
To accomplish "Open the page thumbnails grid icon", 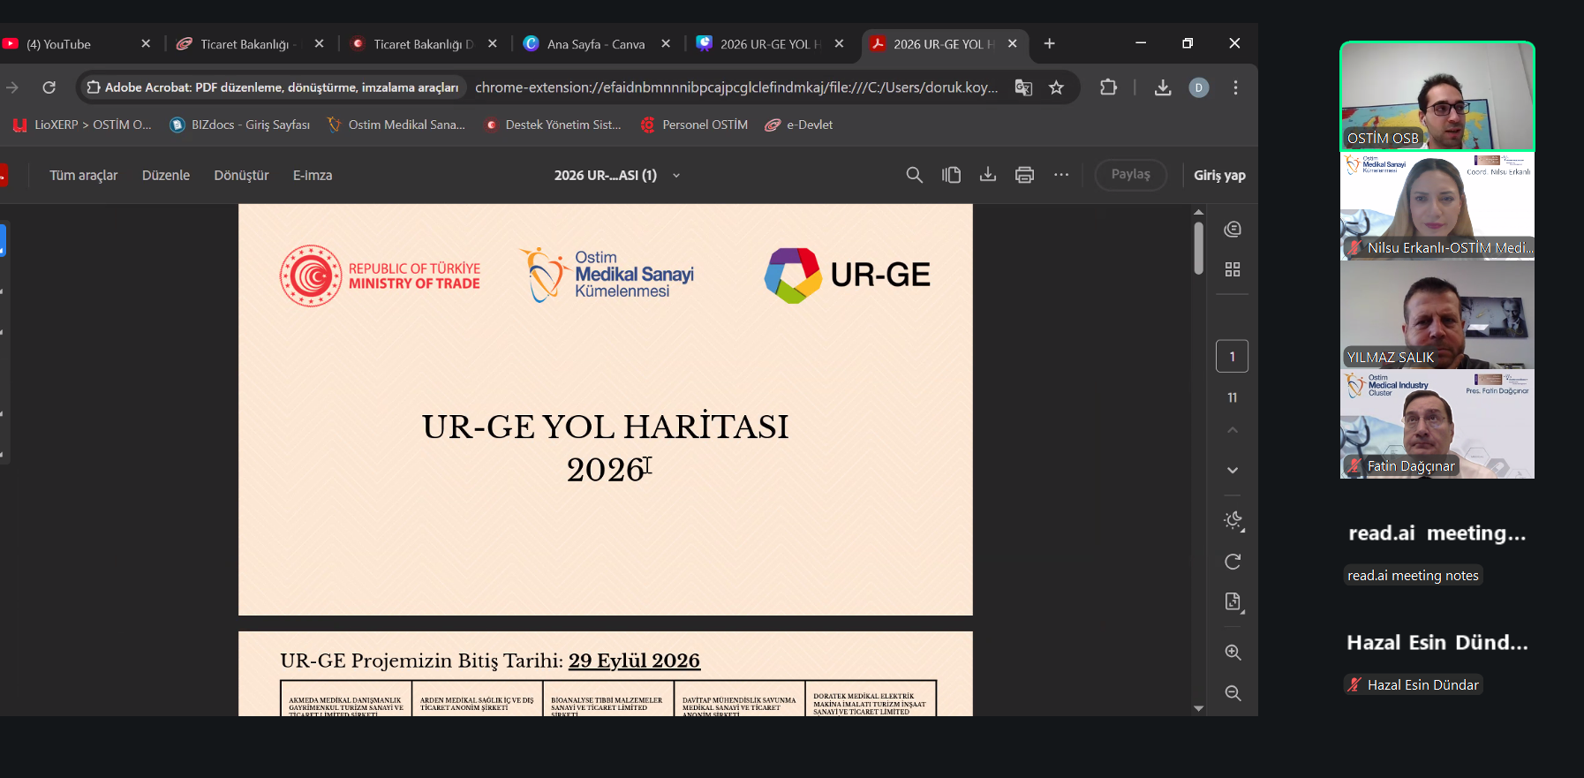I will click(1233, 269).
